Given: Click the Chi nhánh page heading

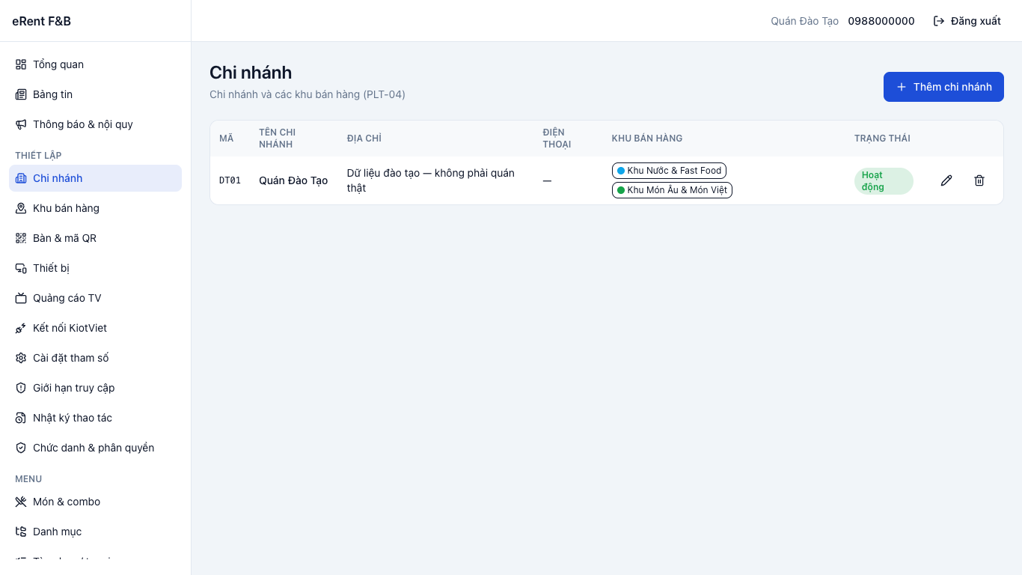Looking at the screenshot, I should (x=251, y=73).
